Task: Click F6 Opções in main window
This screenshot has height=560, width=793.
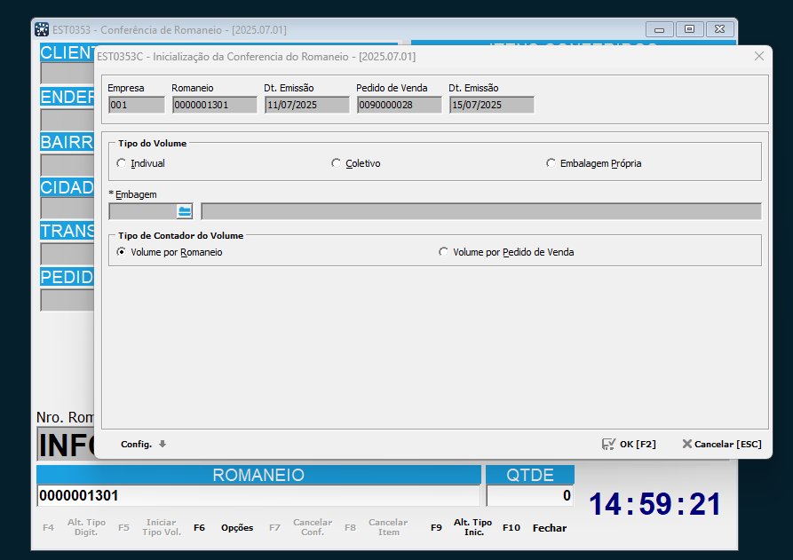Action: [224, 528]
